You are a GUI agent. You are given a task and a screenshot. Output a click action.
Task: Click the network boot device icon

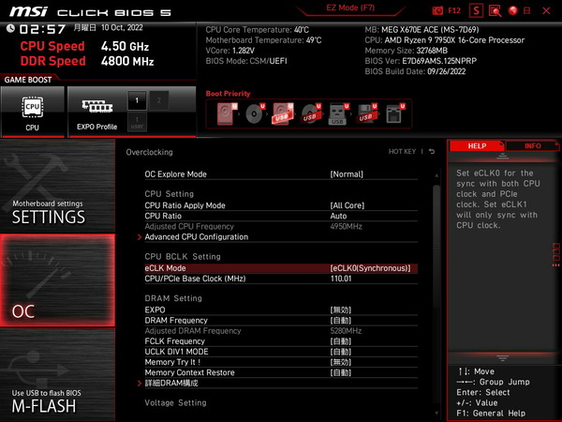(x=394, y=114)
